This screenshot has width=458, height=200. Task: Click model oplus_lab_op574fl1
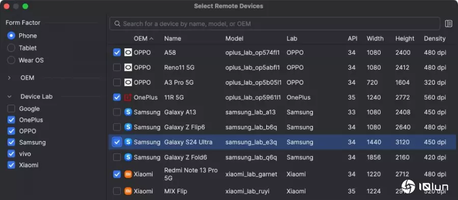tap(252, 53)
